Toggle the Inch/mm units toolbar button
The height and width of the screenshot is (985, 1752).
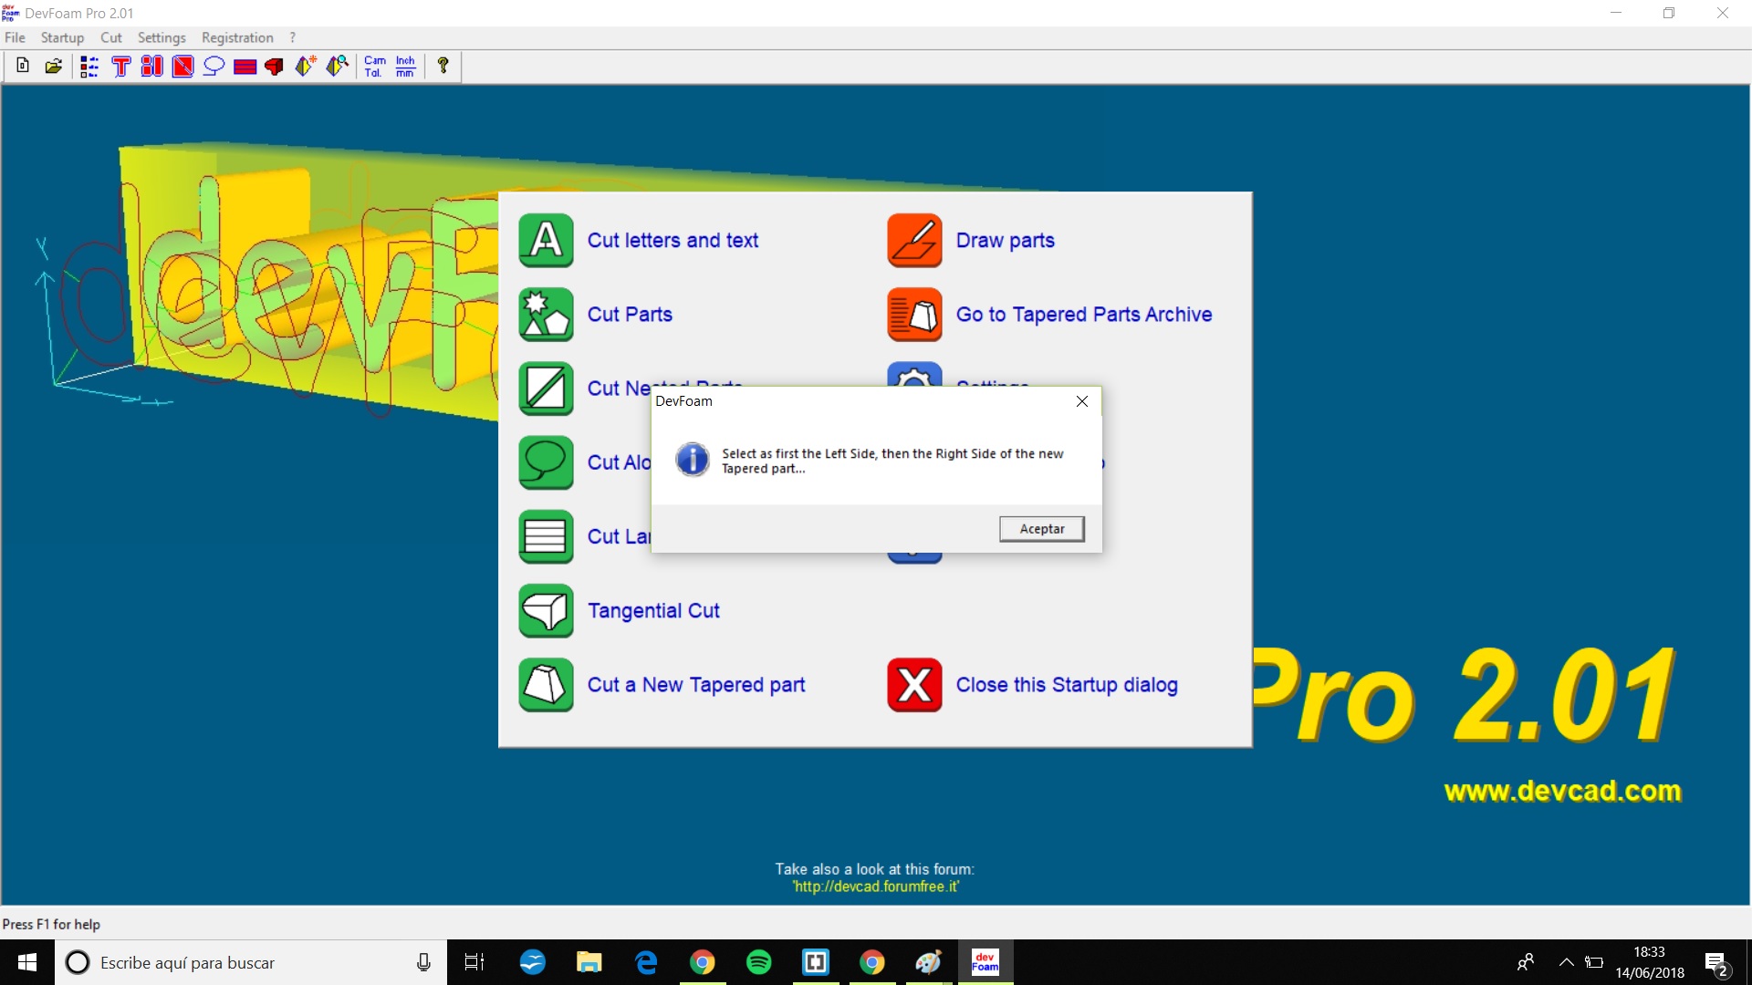pyautogui.click(x=405, y=66)
